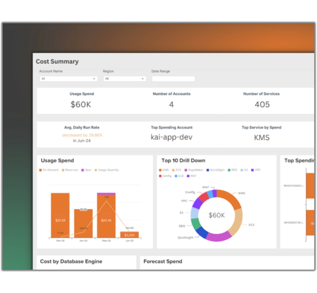Click the S3 color swatch in the legend
317x293 pixels.
(x=241, y=169)
